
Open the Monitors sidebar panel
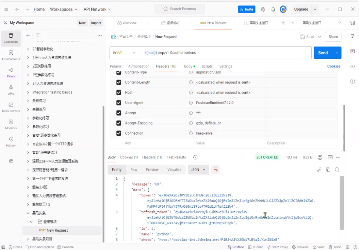click(11, 124)
